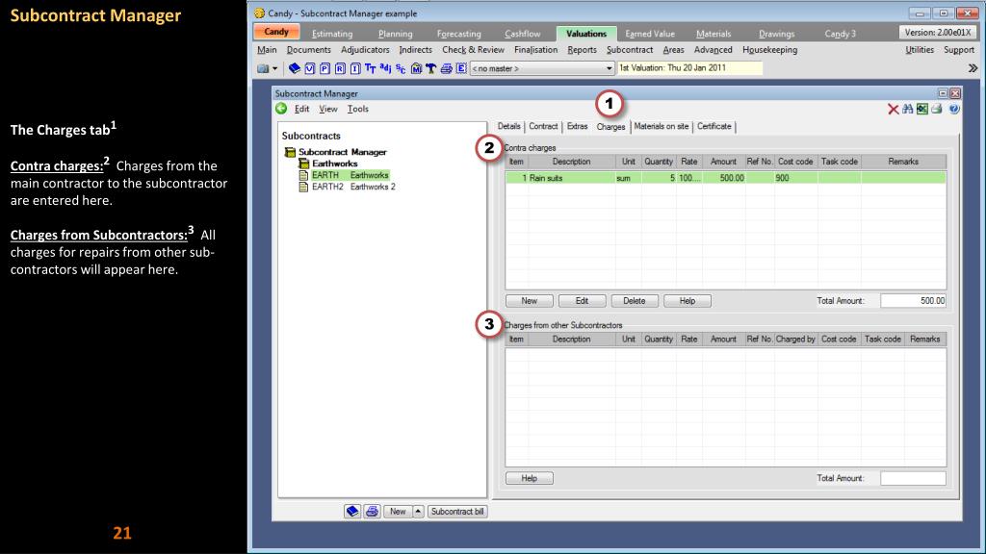
Task: Click the blue help question mark icon
Action: pyautogui.click(x=954, y=110)
